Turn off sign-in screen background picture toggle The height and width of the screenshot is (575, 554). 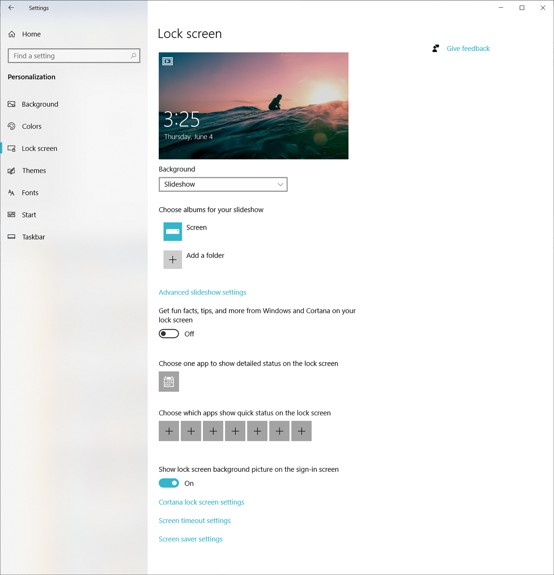pyautogui.click(x=169, y=483)
